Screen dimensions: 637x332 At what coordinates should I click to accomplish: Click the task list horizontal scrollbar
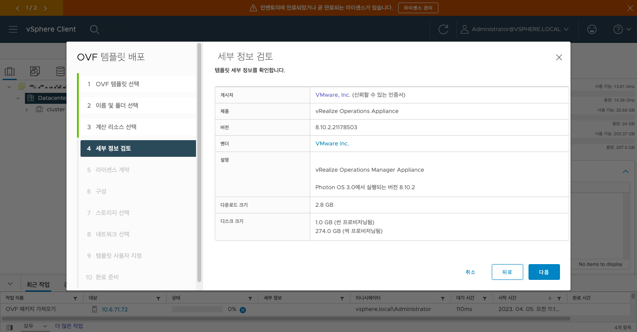click(x=286, y=318)
